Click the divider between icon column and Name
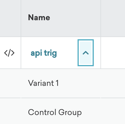The width and height of the screenshot is (125, 124). click(21, 18)
